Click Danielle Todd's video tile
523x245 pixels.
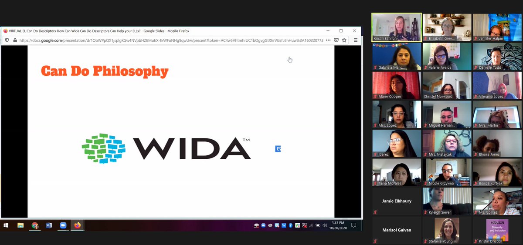pos(497,56)
